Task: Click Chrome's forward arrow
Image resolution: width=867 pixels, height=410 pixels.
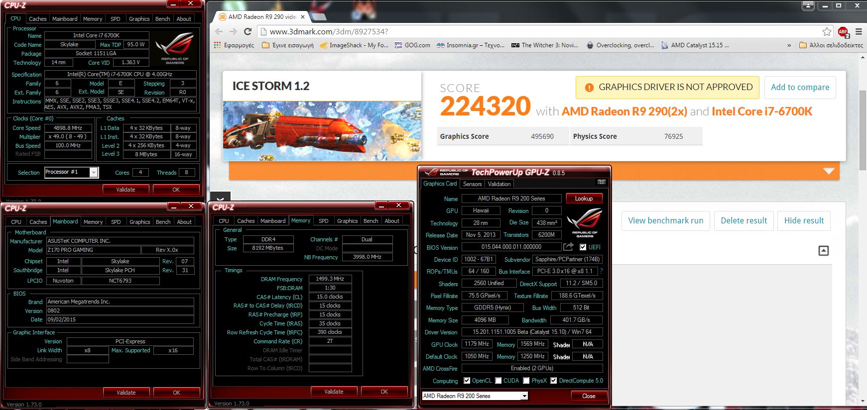Action: point(233,31)
